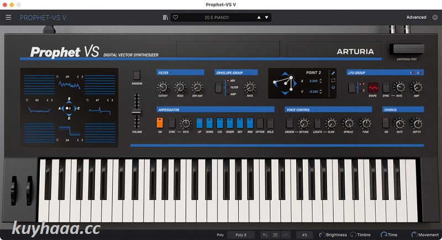The image size is (442, 240).
Task: Select next waveform for oscillator 39
Action: pos(82,77)
